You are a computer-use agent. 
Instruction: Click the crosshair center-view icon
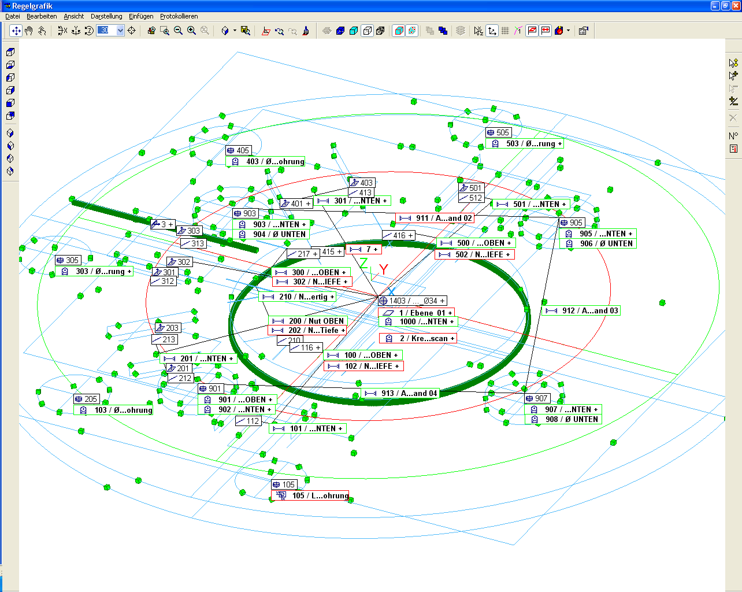[132, 31]
